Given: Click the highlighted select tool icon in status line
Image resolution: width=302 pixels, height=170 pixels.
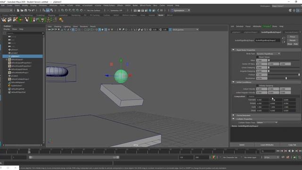Looking at the screenshot, I should pos(48,10).
